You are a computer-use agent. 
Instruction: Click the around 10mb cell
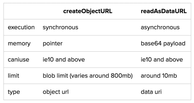click(159, 76)
